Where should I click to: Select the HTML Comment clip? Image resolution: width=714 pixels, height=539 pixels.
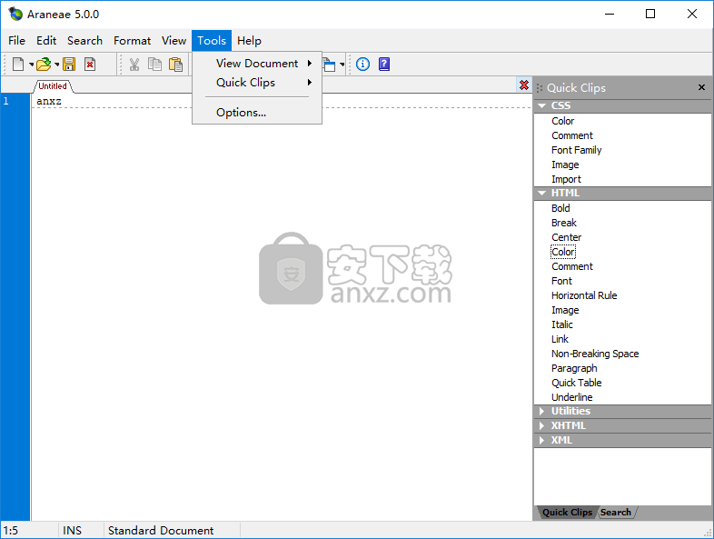(x=572, y=266)
